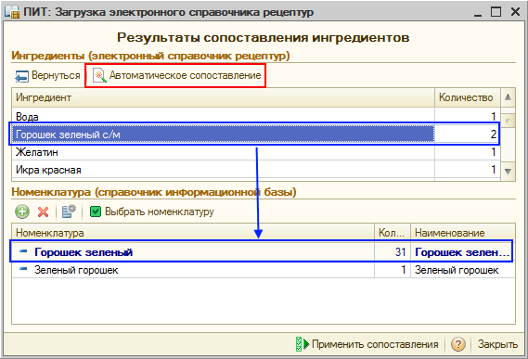Select Зеленый горошек nomenclature entry
The height and width of the screenshot is (359, 528).
coord(264,270)
